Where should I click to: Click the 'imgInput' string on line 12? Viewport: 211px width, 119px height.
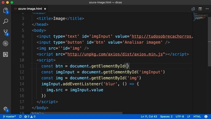point(151,72)
